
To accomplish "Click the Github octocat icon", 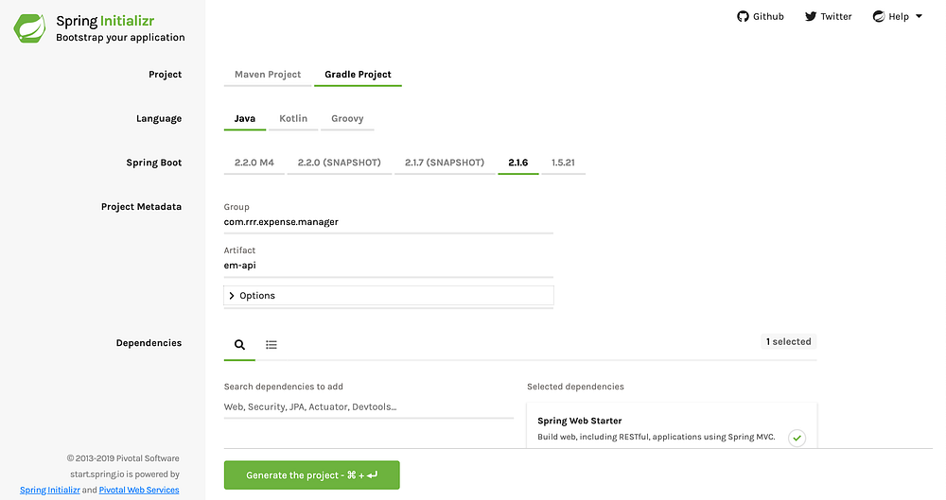I will coord(743,16).
